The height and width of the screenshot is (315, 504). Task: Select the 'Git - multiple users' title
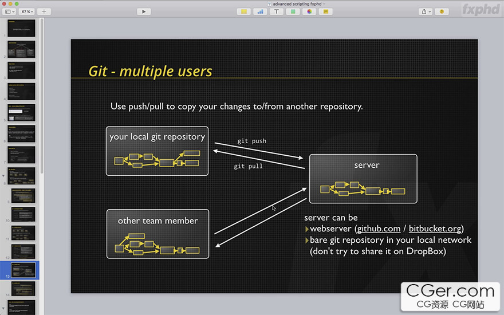pos(151,71)
